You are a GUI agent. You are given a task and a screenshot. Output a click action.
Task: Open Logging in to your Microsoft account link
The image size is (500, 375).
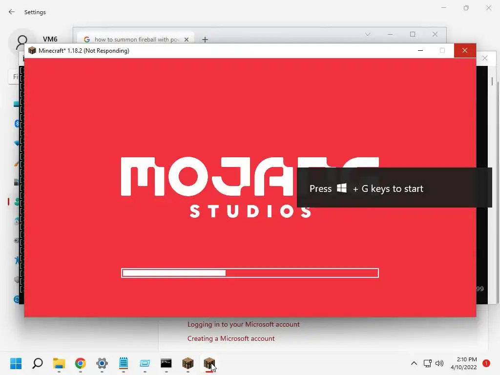point(243,324)
